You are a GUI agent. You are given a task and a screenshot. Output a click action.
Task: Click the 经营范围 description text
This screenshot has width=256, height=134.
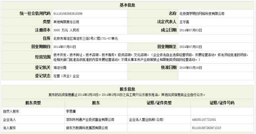coord(151,57)
